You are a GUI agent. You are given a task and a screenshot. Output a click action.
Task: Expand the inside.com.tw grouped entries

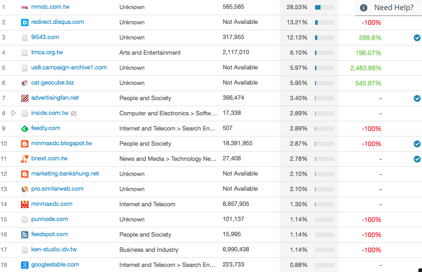[x=14, y=113]
